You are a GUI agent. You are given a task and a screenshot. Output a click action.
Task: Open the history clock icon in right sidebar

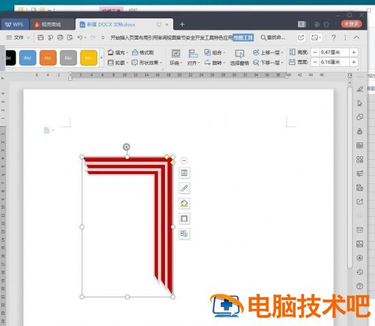(360, 272)
